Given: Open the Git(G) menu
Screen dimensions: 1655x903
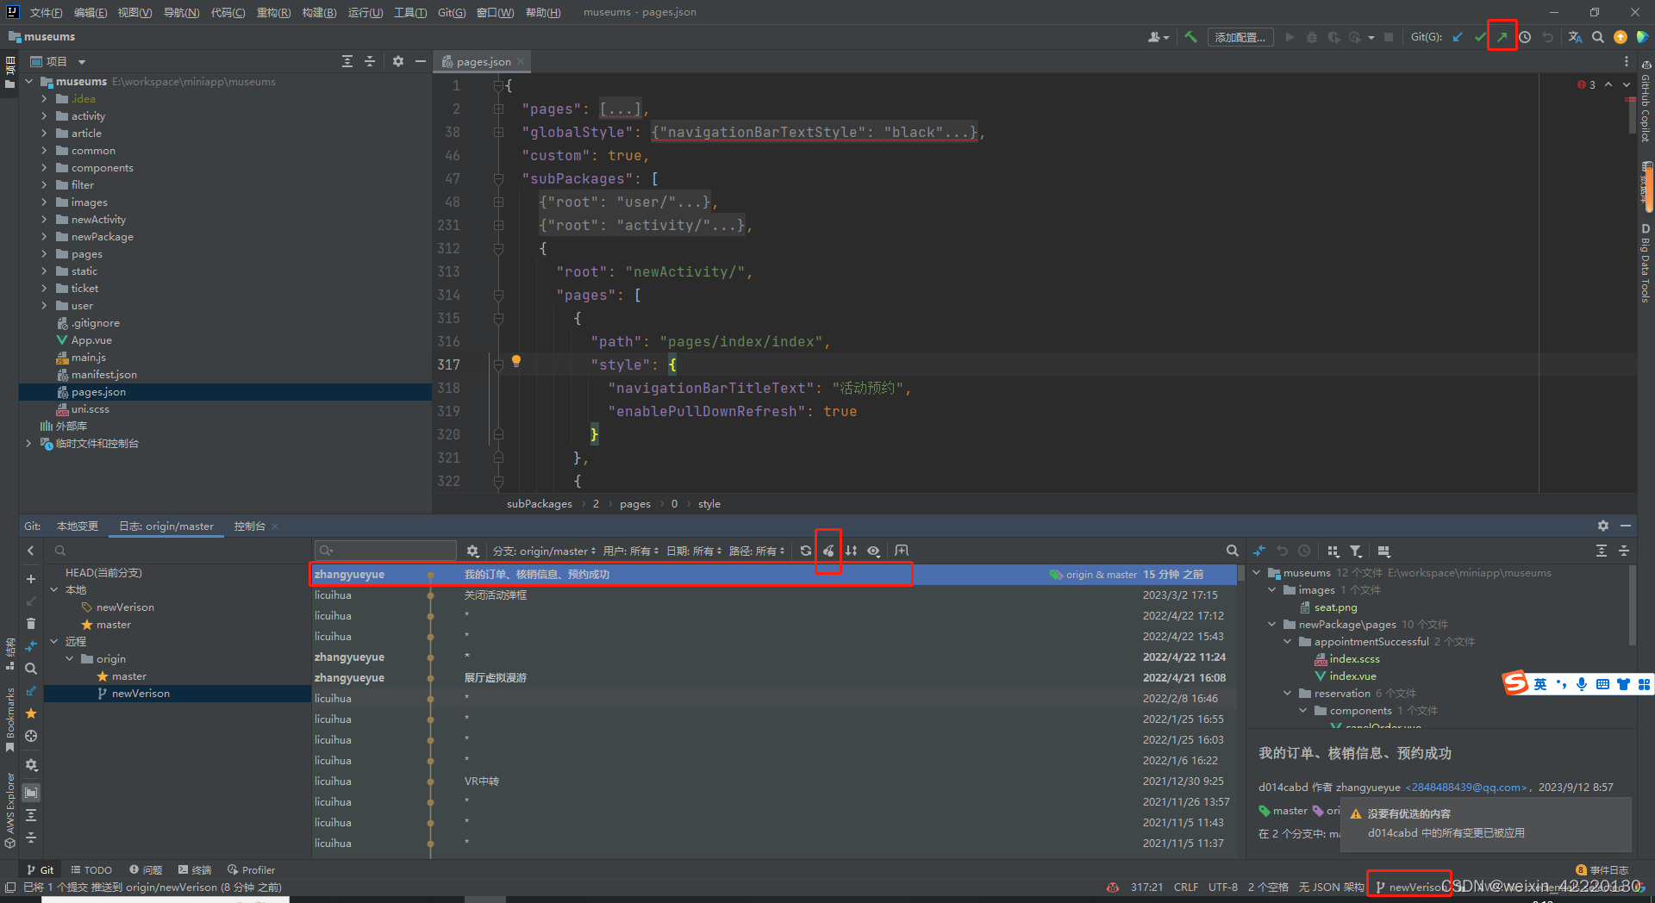Looking at the screenshot, I should [x=452, y=12].
